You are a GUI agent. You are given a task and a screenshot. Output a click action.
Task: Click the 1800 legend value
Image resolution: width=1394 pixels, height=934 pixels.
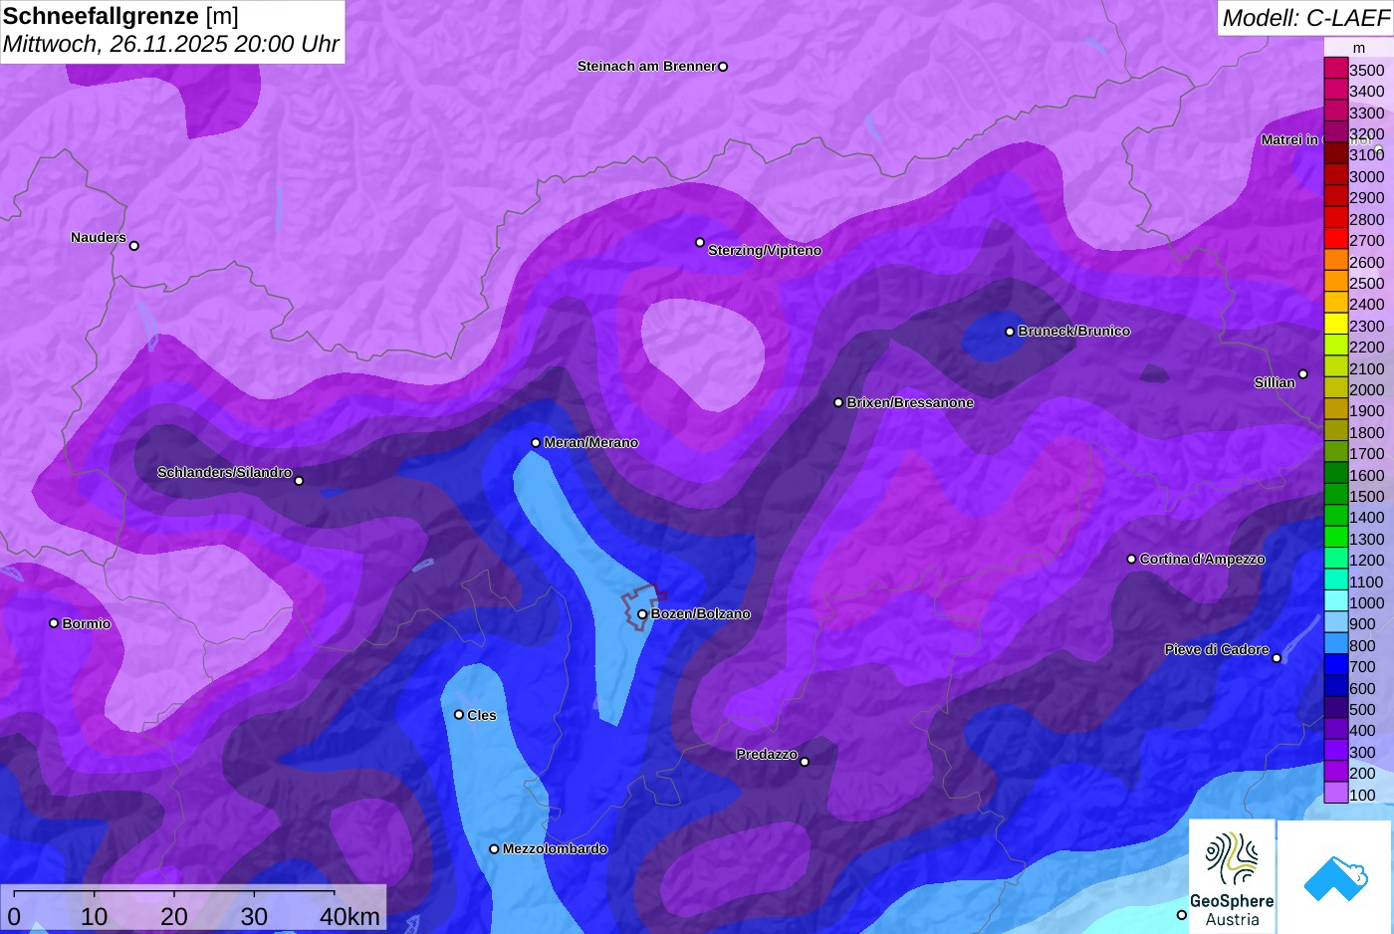1367,433
